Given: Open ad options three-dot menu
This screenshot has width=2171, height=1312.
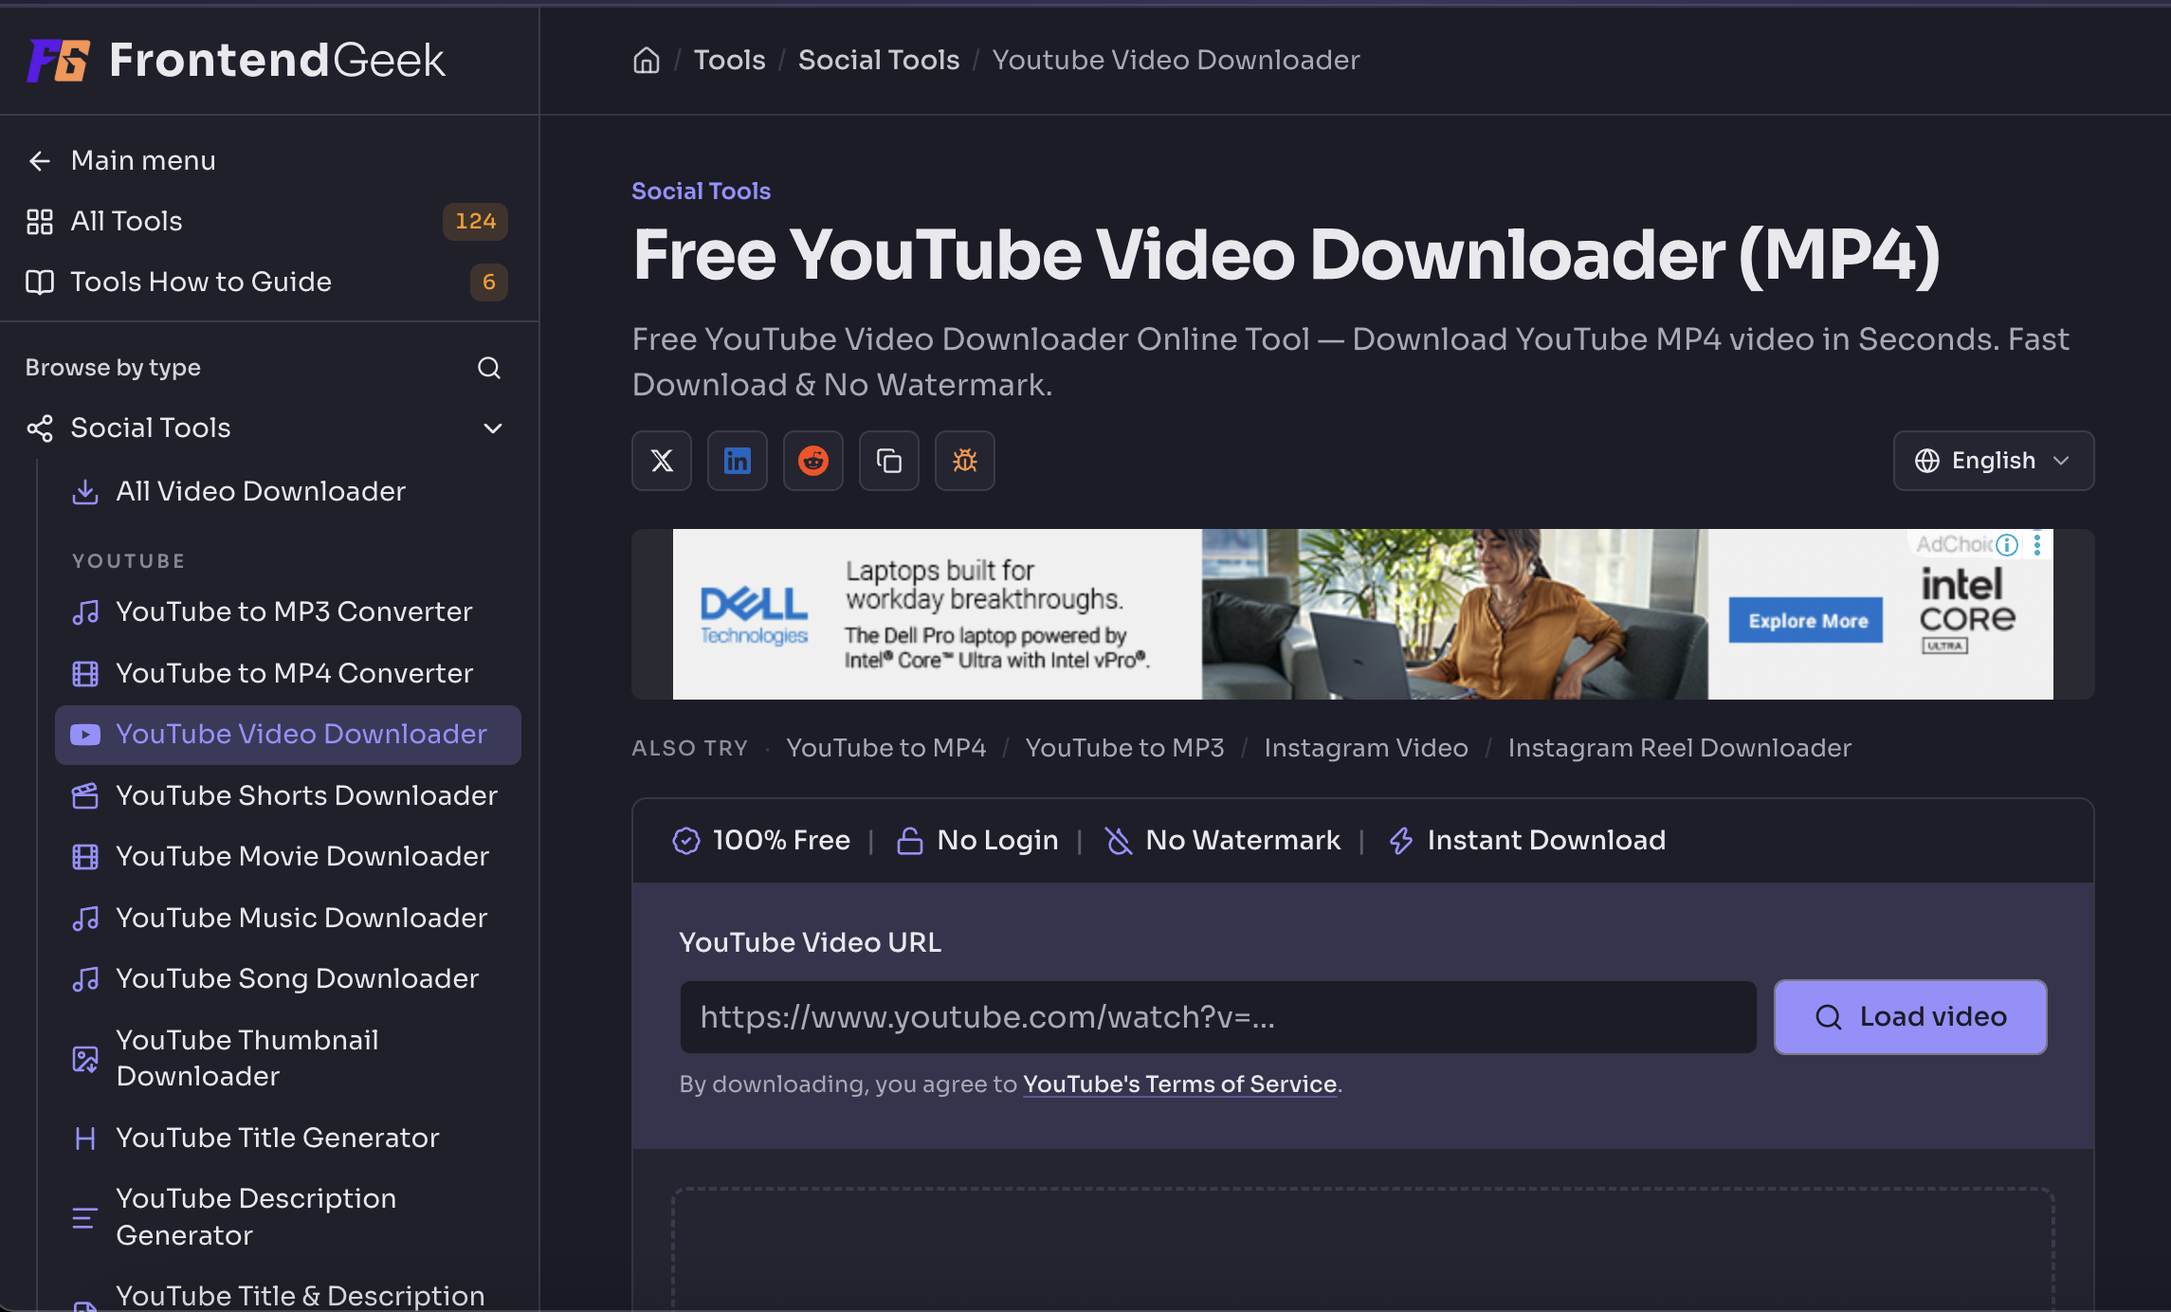Looking at the screenshot, I should (2037, 544).
